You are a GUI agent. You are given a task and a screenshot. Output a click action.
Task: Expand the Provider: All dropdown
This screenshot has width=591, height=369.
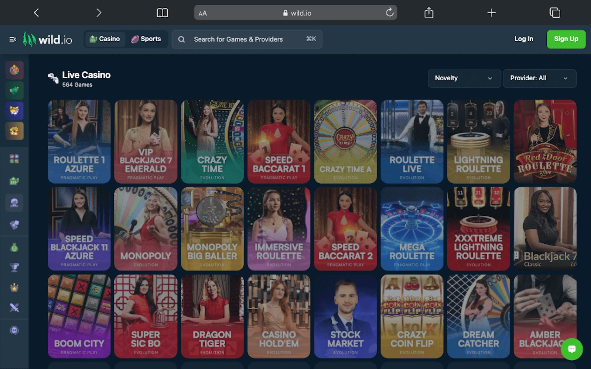539,78
